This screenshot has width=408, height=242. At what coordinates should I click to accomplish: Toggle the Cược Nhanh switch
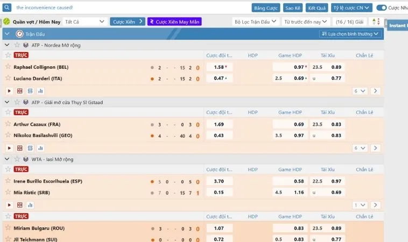click(382, 8)
